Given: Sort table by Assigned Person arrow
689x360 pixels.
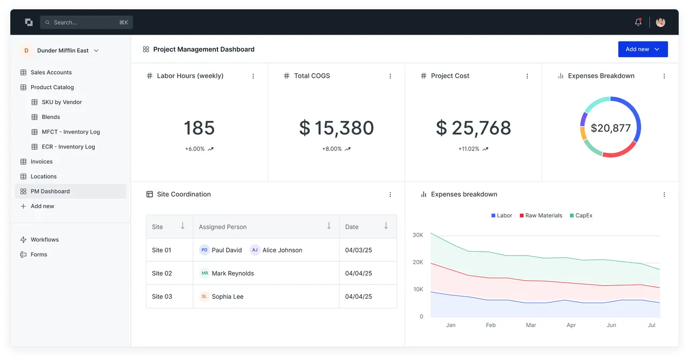Looking at the screenshot, I should (329, 226).
